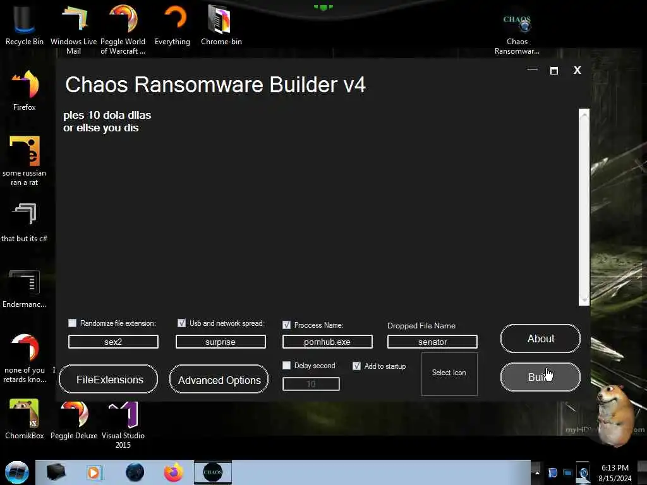Screen dimensions: 647x485
Task: Click the Build button
Action: pyautogui.click(x=541, y=377)
